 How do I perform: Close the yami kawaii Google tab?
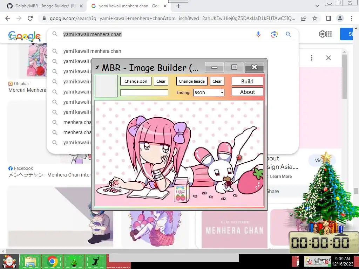165,6
